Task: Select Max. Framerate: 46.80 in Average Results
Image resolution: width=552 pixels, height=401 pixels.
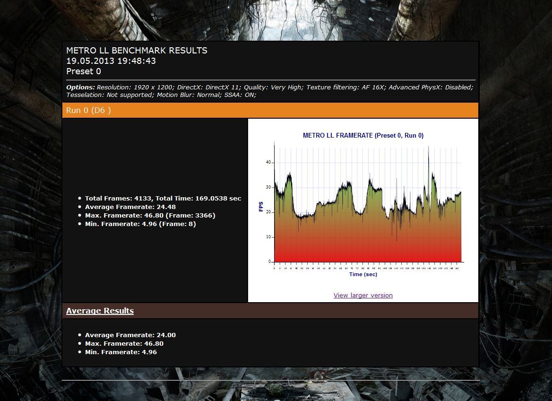Action: click(x=124, y=344)
